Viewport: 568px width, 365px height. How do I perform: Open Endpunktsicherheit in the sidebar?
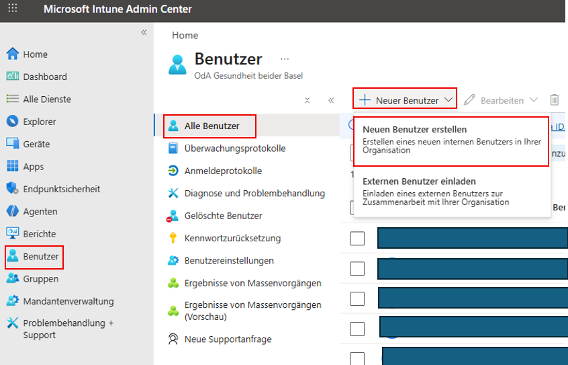(x=62, y=189)
